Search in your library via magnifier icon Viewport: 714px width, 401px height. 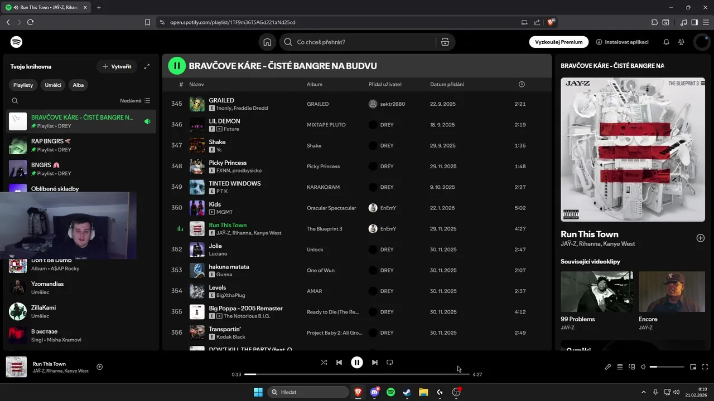click(15, 101)
